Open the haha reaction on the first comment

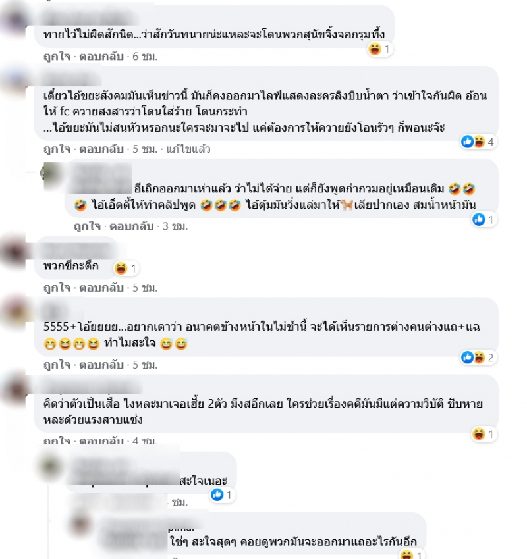pos(380,49)
